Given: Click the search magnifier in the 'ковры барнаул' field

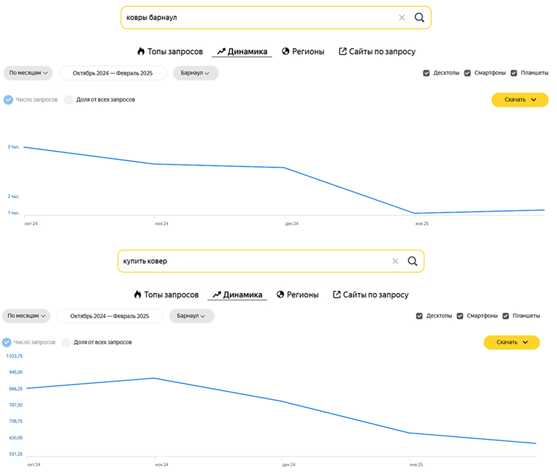Looking at the screenshot, I should point(420,18).
